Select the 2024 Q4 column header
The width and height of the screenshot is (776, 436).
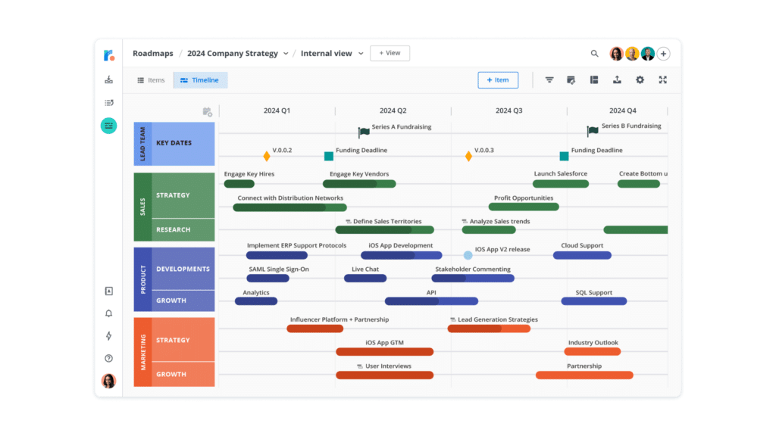623,111
